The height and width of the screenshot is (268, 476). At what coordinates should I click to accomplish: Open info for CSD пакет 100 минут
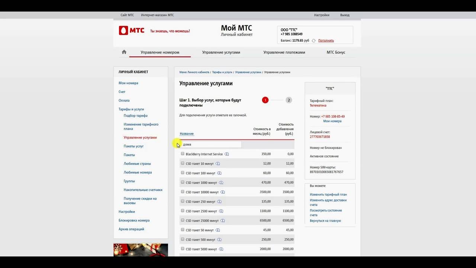click(x=219, y=173)
